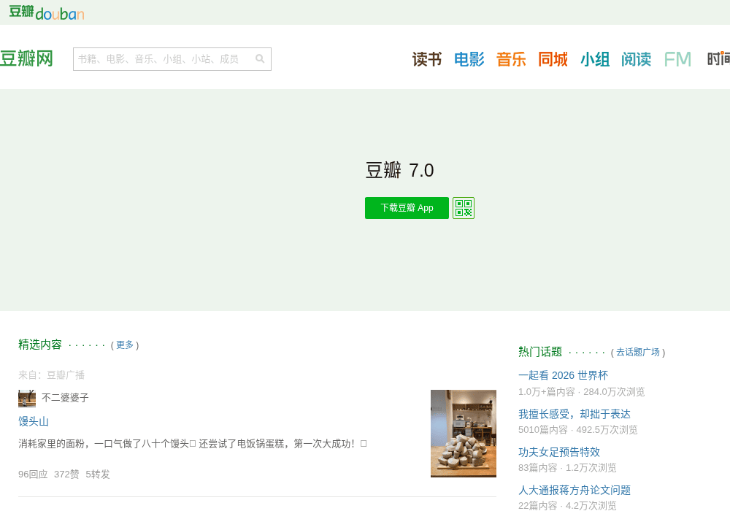Click the douban logo in the top bar
Screen dimensions: 730x511
coord(47,12)
